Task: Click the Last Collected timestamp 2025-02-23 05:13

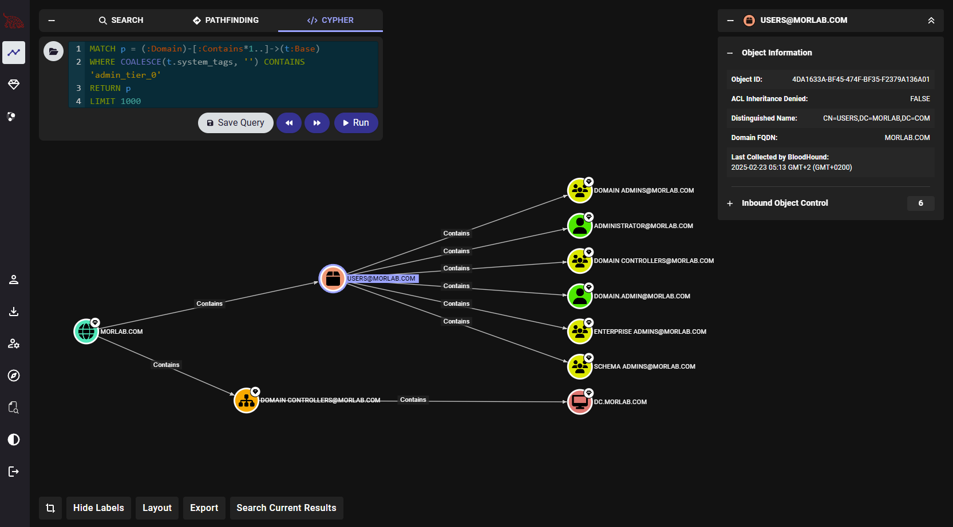Action: pos(791,167)
